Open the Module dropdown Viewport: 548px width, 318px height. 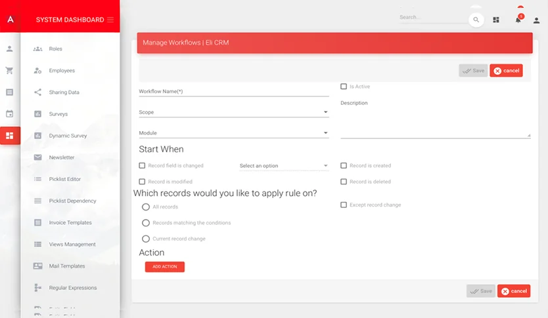234,133
